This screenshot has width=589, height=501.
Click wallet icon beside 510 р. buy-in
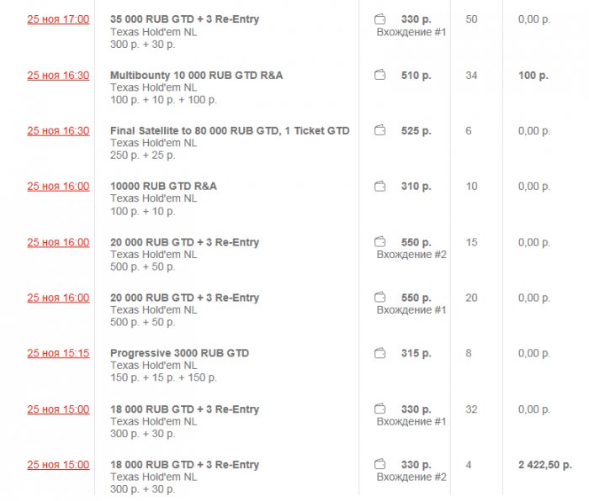tap(379, 76)
